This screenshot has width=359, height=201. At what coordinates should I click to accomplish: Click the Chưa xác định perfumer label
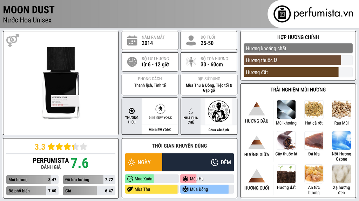point(219,130)
